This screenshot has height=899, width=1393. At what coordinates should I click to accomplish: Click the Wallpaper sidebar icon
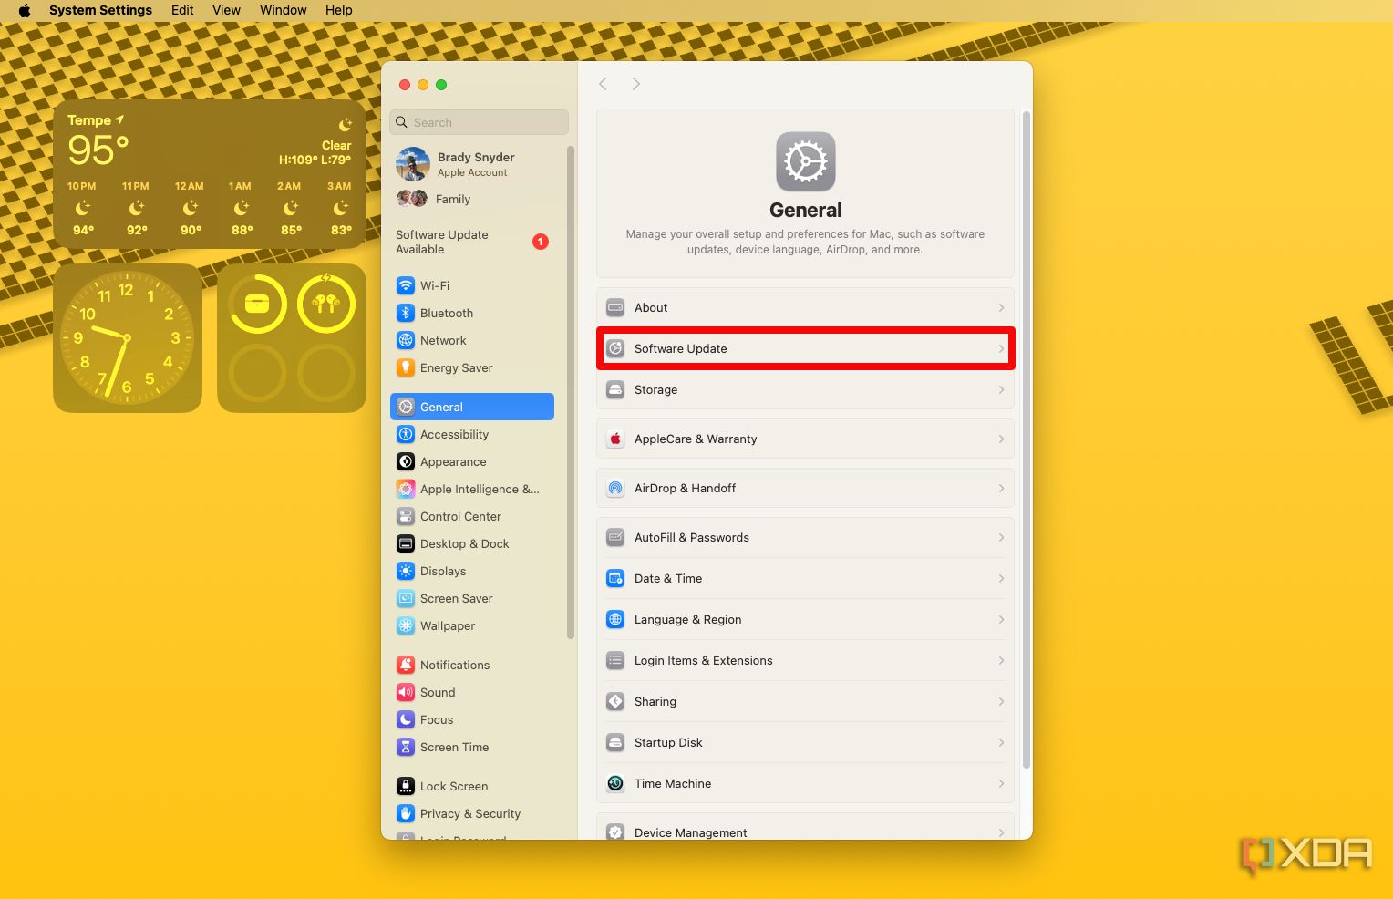pos(406,625)
